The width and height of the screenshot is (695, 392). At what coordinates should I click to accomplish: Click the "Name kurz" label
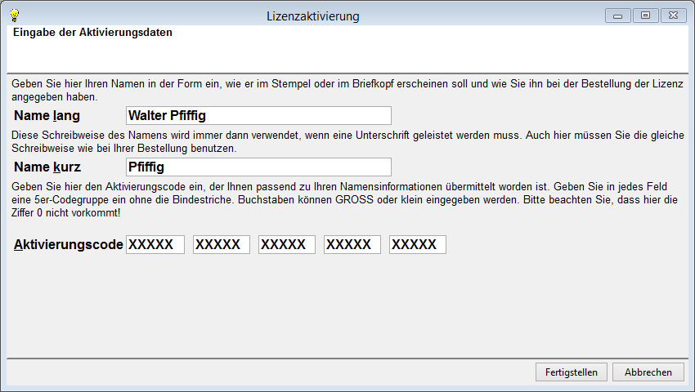tap(47, 168)
